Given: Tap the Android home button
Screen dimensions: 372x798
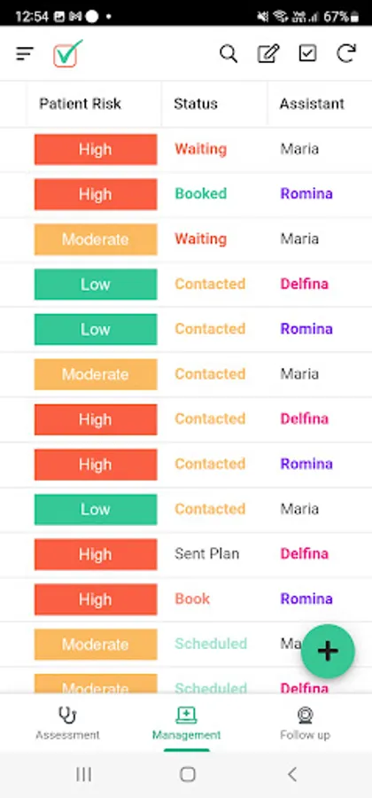Looking at the screenshot, I should tap(188, 775).
